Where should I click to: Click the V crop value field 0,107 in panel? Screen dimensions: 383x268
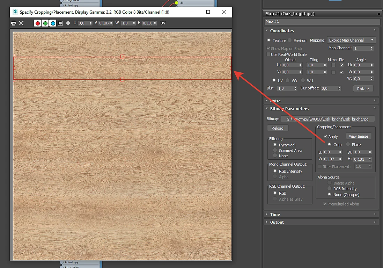coord(331,159)
